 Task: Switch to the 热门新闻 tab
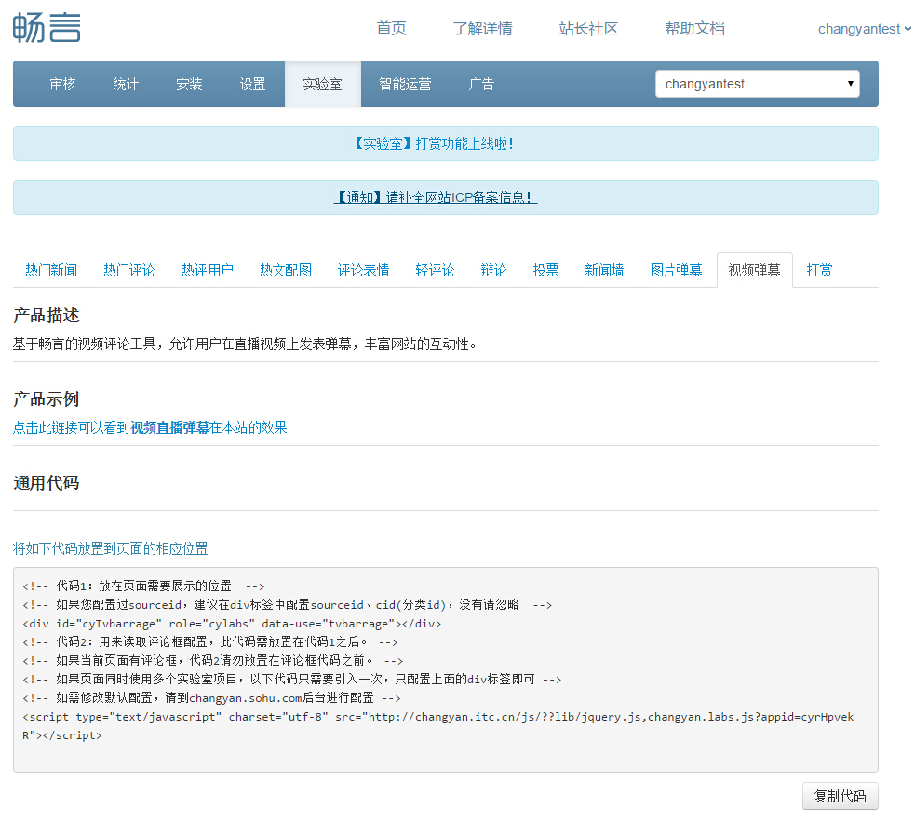pyautogui.click(x=51, y=271)
